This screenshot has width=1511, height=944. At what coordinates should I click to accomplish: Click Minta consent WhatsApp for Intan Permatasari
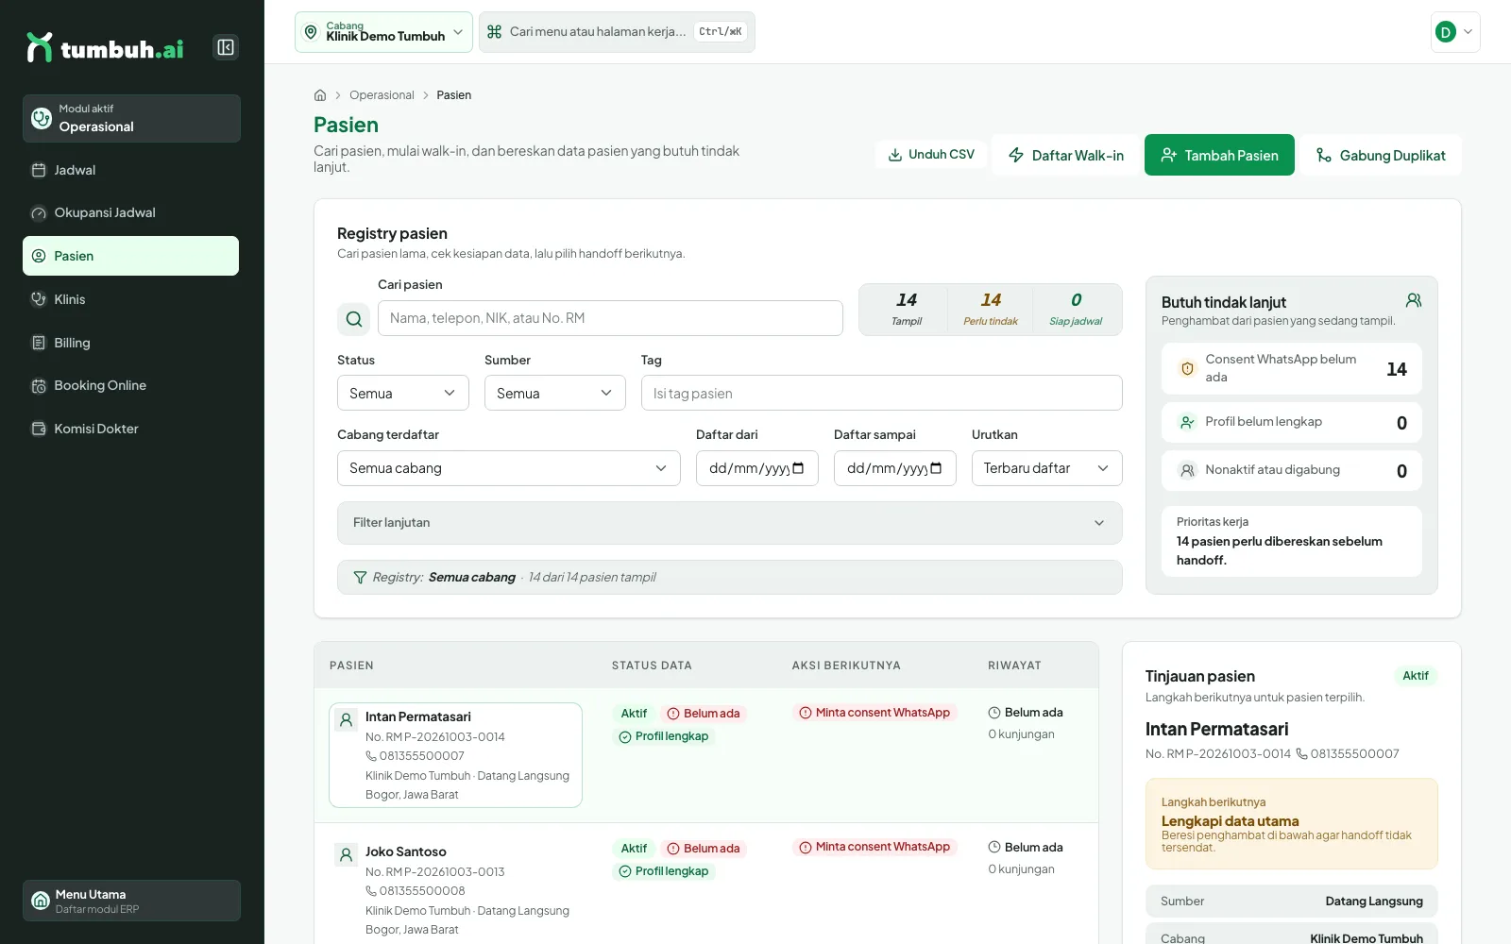coord(874,713)
